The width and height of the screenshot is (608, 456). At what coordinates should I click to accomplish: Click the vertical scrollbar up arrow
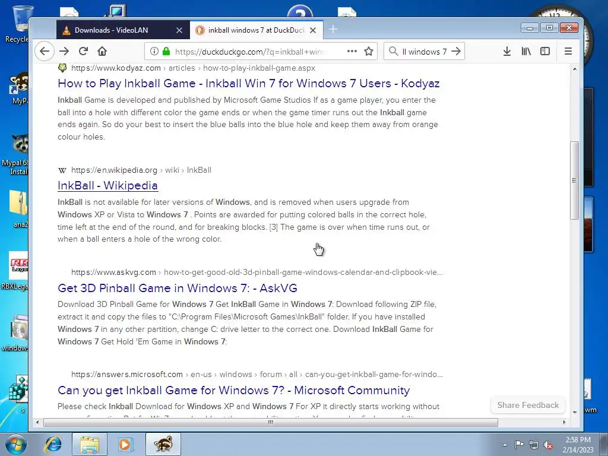[x=575, y=69]
